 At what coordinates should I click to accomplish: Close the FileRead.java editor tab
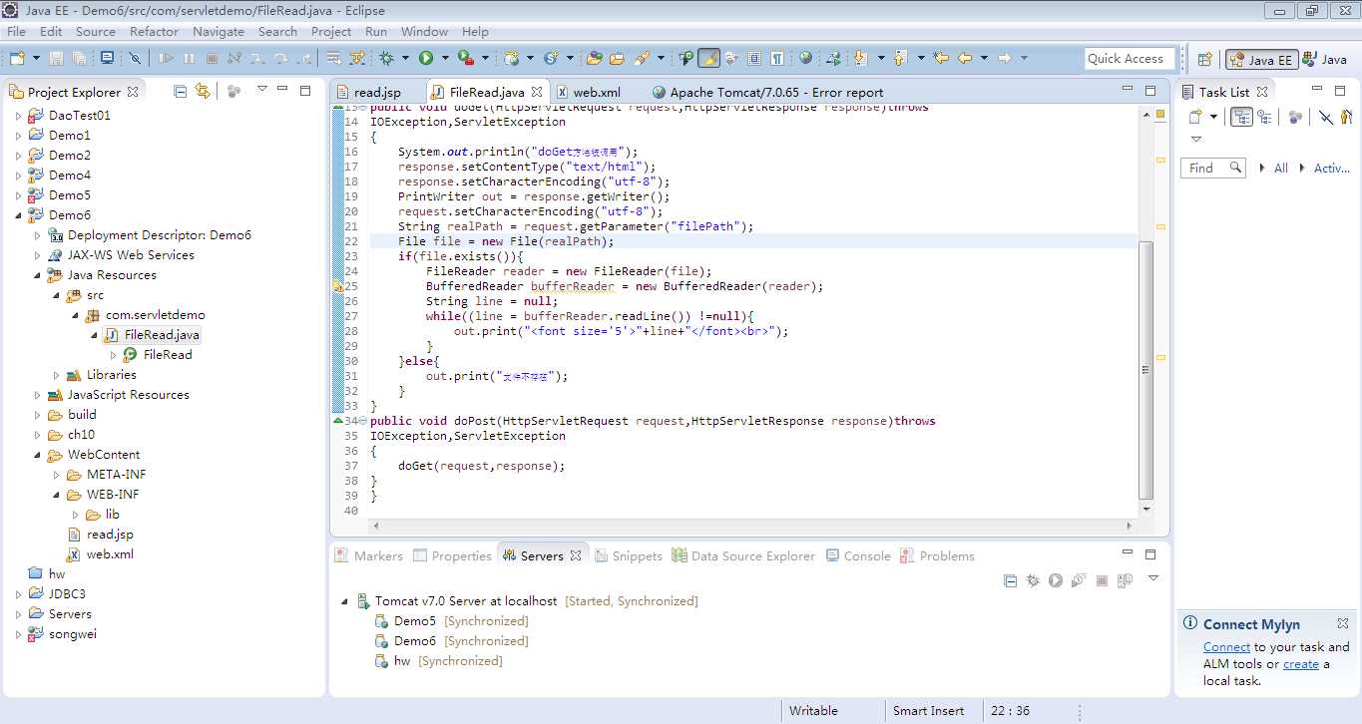pos(536,92)
